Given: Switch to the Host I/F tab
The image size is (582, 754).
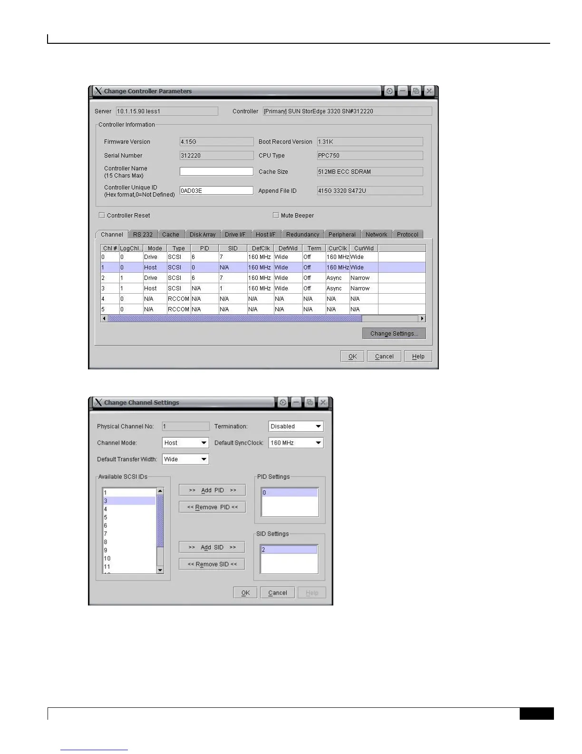Looking at the screenshot, I should pos(265,234).
